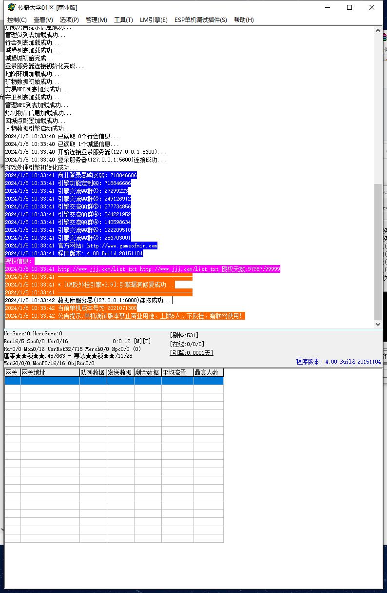
Task: Click the 引擎交流QQ群①: 27299223 line
Action: [x=67, y=191]
